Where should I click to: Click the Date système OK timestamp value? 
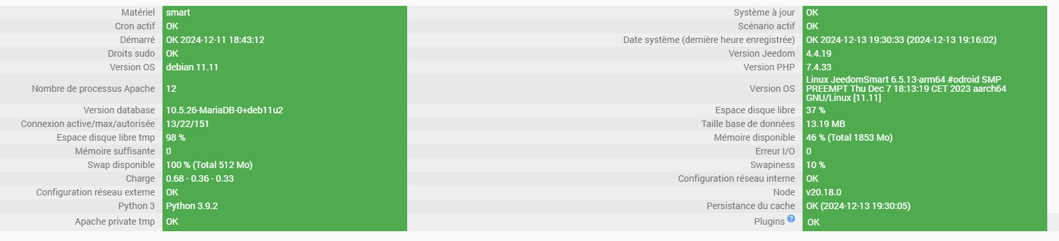[x=901, y=40]
